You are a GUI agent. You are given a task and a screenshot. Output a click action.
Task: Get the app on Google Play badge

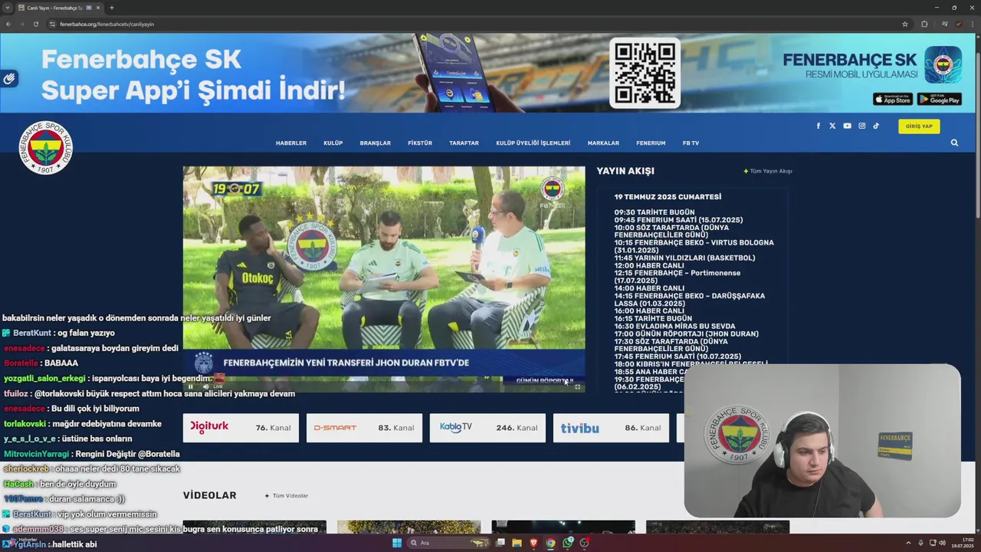[x=940, y=100]
